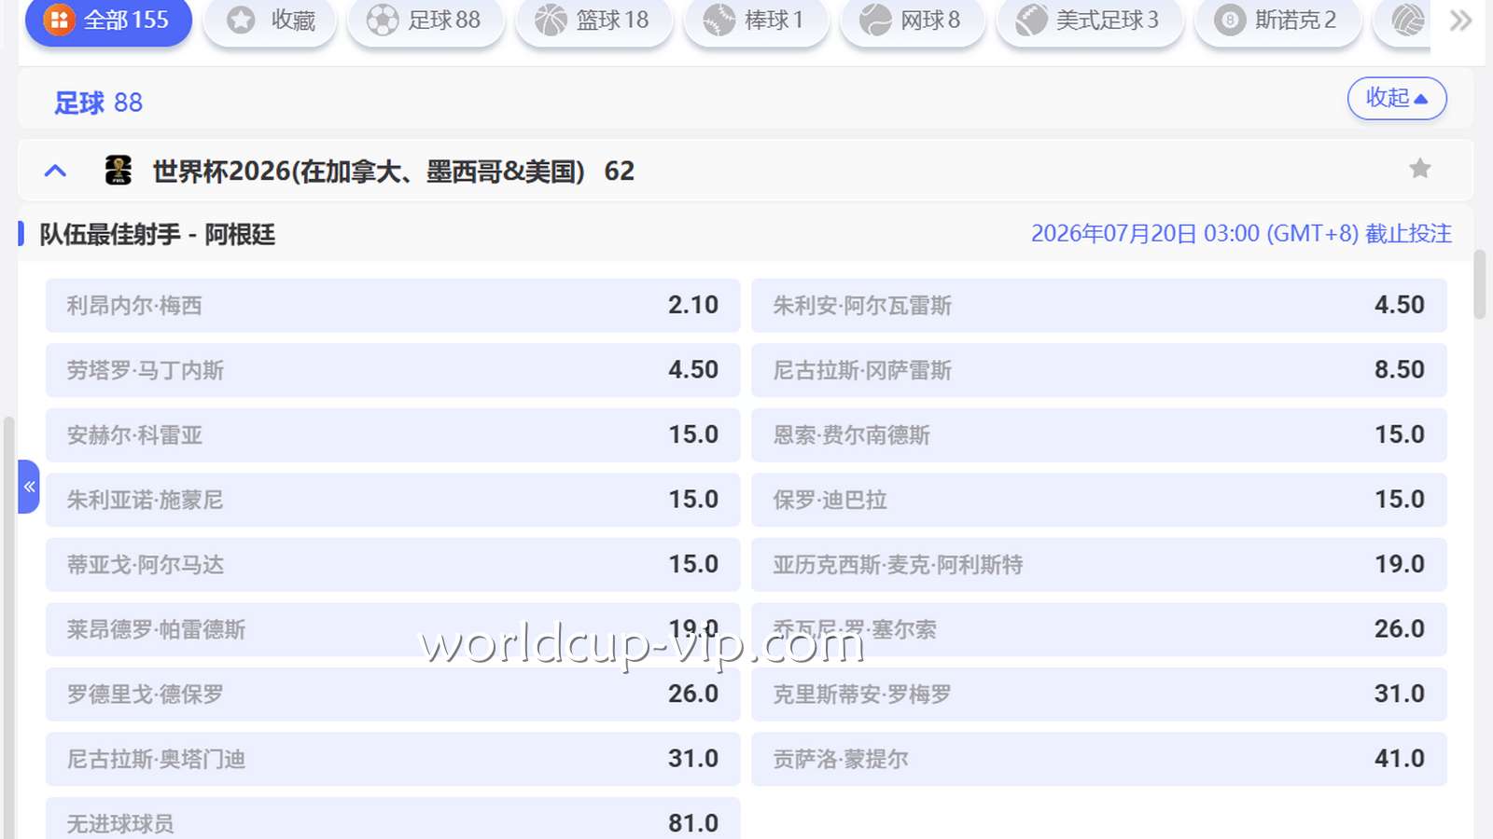This screenshot has height=839, width=1493.
Task: Expand more sports with double arrow
Action: pyautogui.click(x=1460, y=21)
